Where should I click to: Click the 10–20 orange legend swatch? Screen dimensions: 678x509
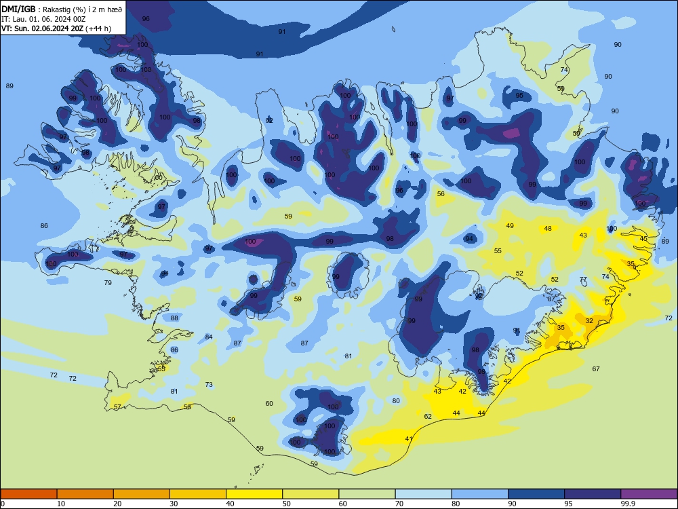tap(85, 494)
